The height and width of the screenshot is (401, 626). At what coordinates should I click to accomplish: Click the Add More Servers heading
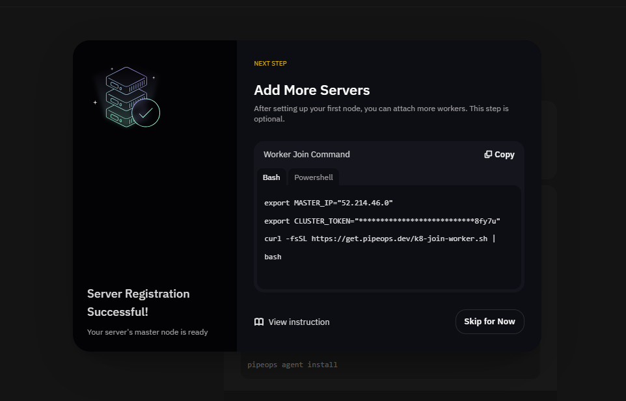coord(312,90)
